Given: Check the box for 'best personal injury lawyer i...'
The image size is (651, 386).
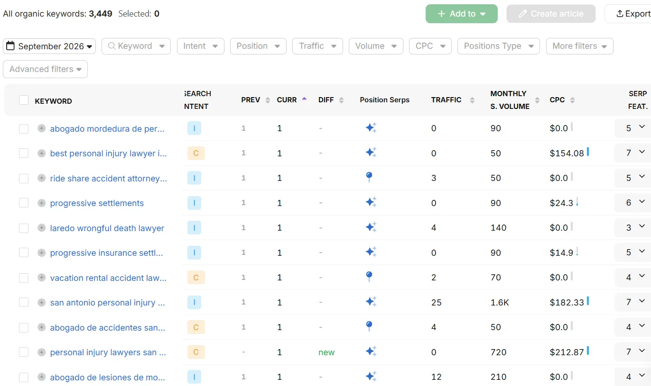Looking at the screenshot, I should pos(24,153).
